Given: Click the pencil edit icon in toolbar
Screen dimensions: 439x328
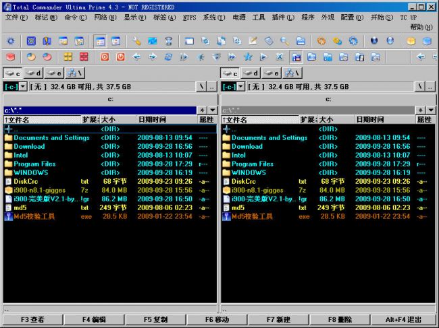Looking at the screenshot, I should tap(253, 41).
